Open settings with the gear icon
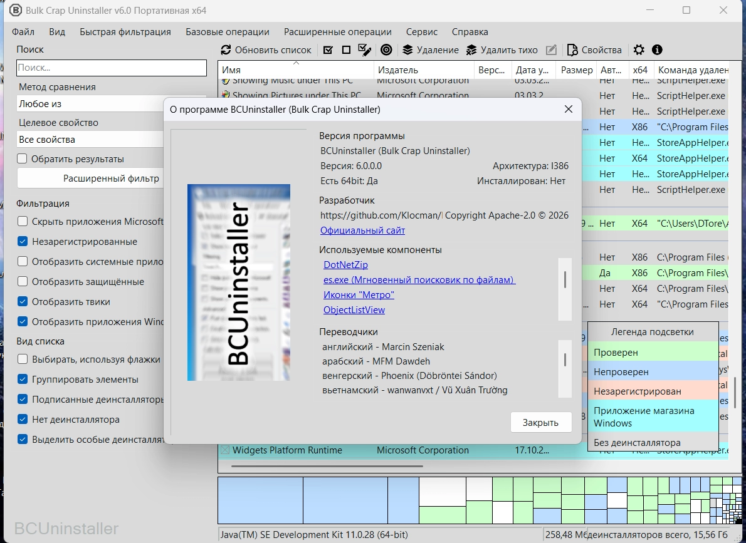The width and height of the screenshot is (746, 543). click(x=639, y=50)
